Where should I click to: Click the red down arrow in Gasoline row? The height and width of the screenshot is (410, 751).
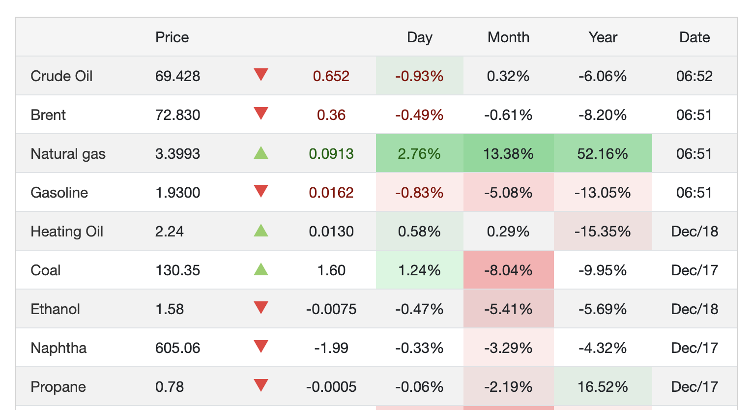pyautogui.click(x=261, y=192)
